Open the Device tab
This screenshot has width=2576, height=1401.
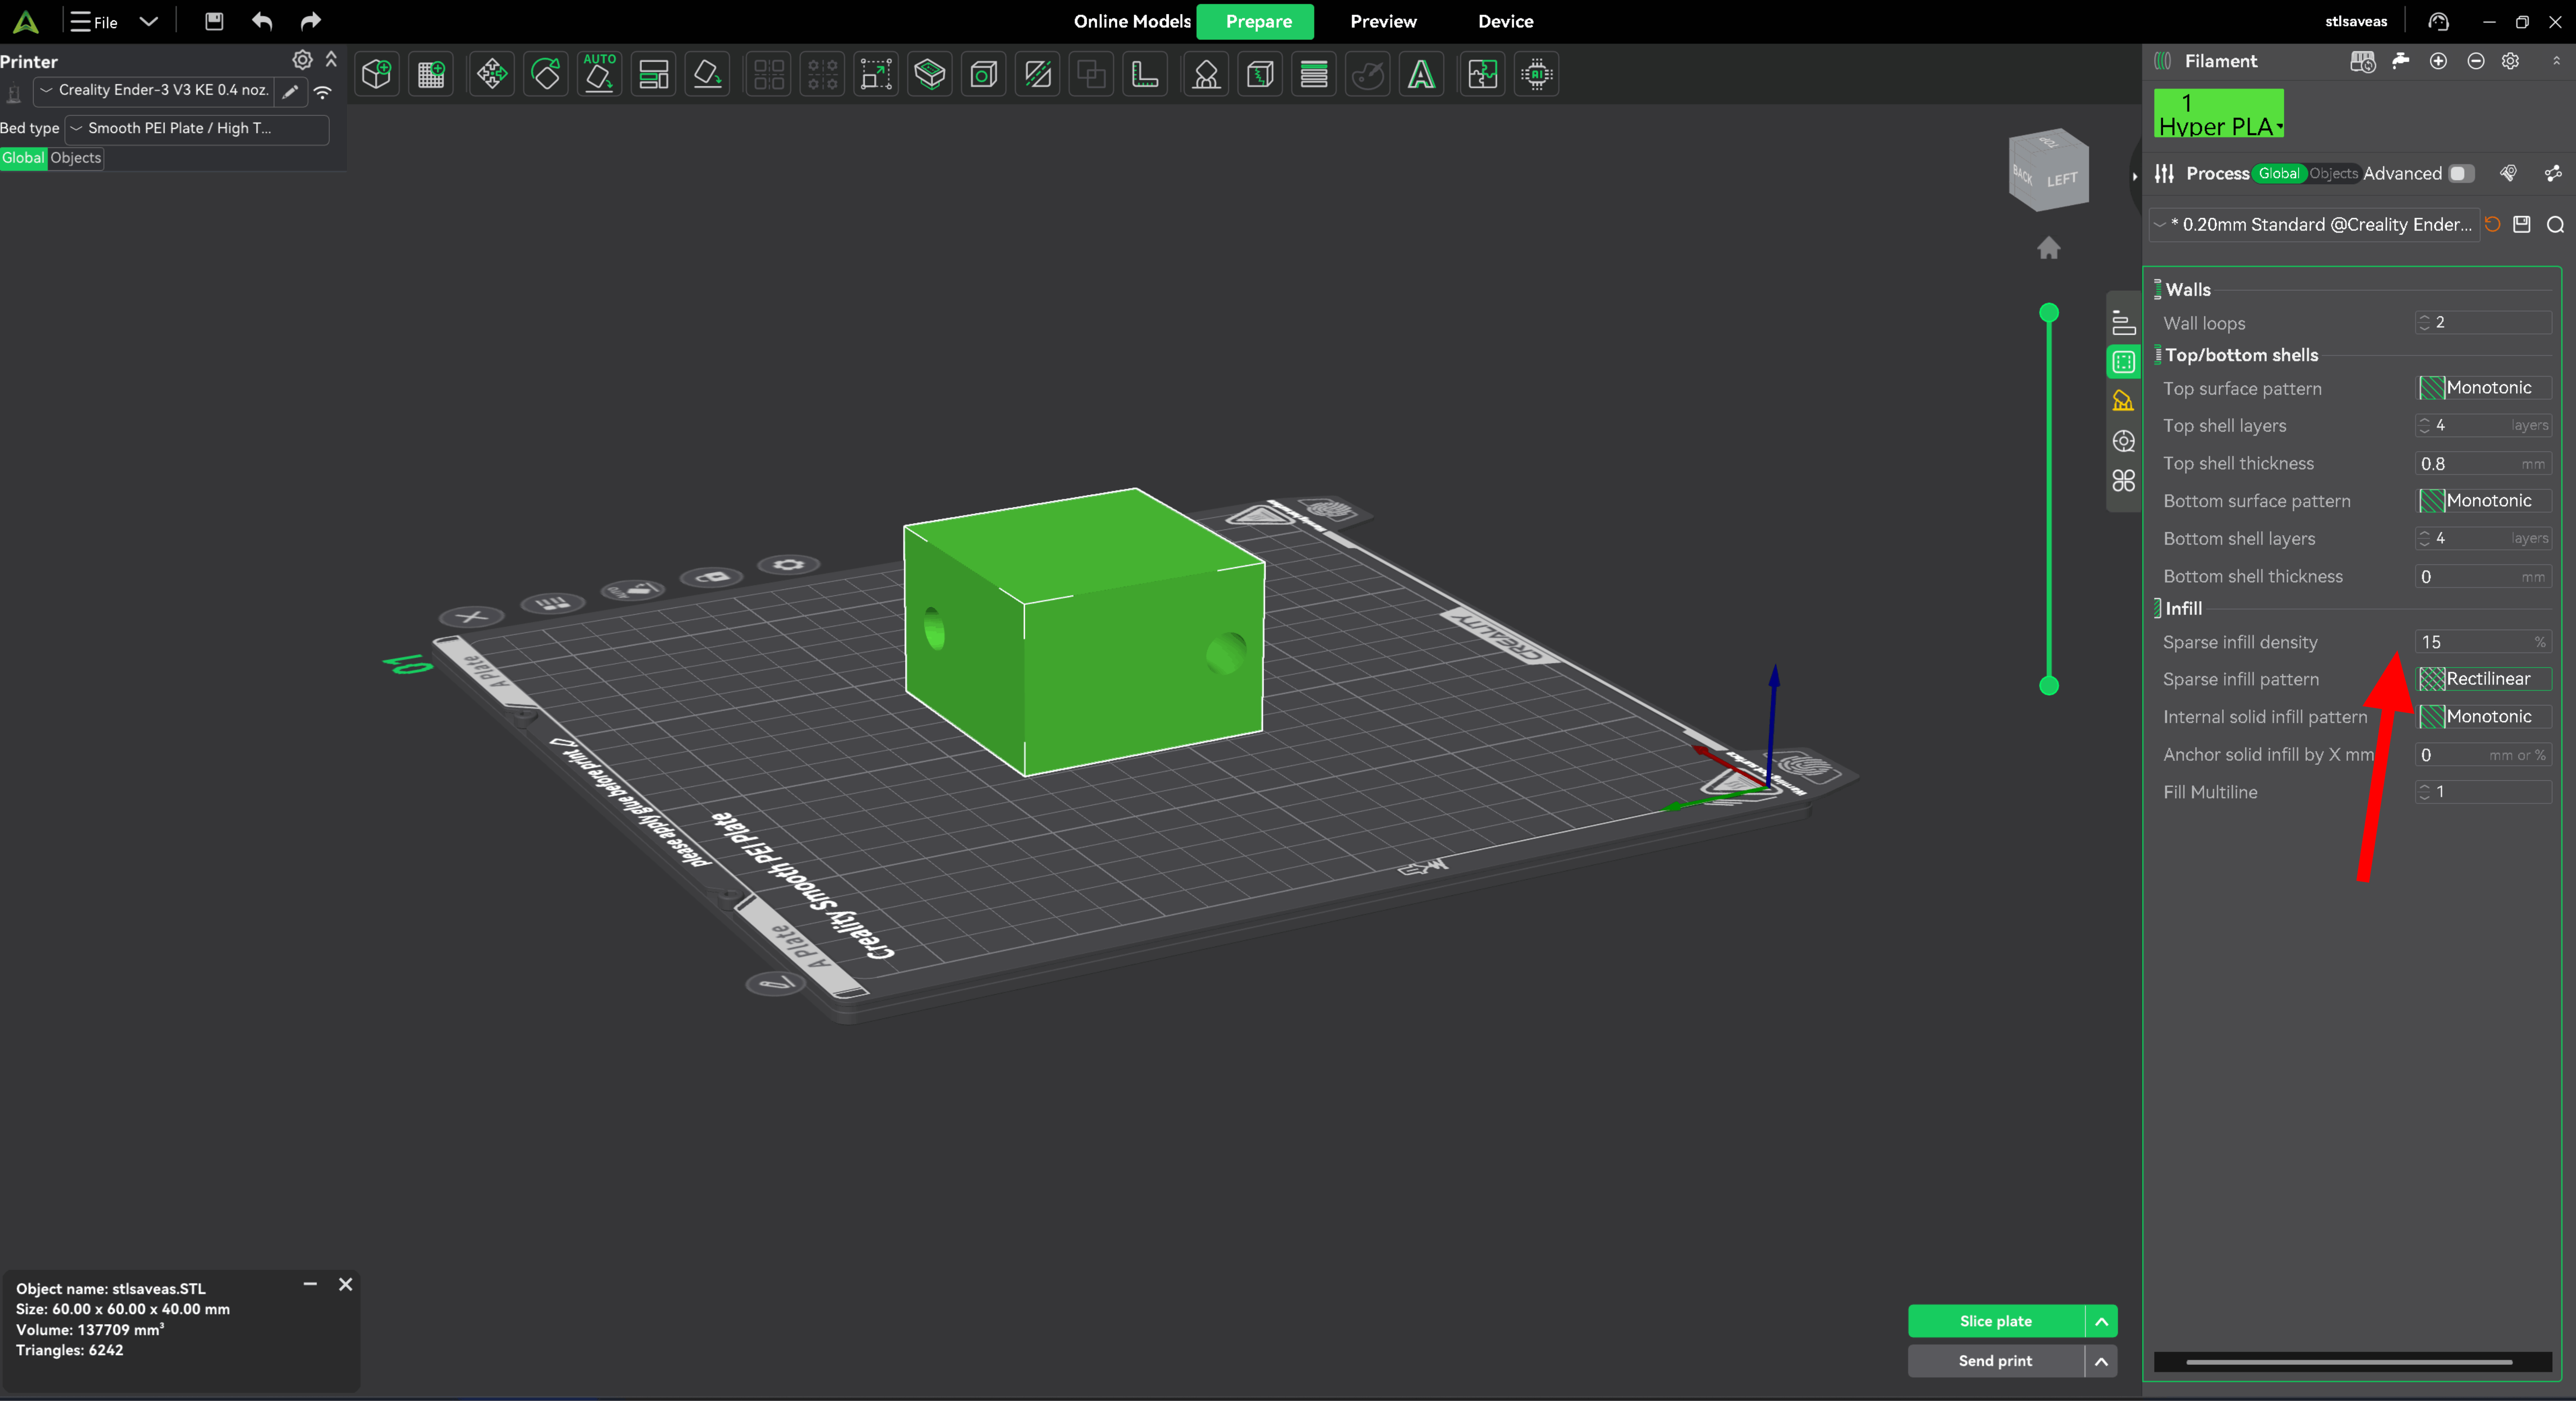(1505, 21)
